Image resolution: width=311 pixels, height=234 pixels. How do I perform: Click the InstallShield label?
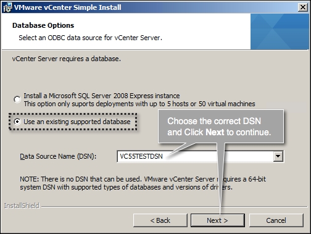click(x=22, y=206)
